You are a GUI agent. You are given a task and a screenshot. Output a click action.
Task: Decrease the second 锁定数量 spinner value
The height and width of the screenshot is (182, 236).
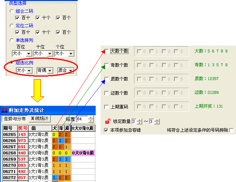[x=157, y=123]
